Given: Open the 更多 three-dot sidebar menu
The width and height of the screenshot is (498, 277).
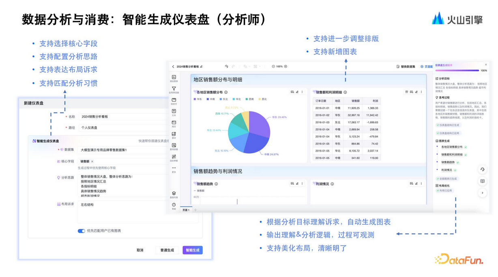Looking at the screenshot, I should pos(174,168).
